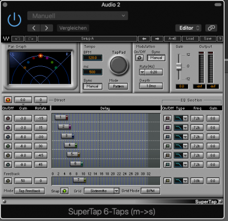Click the BPM 120.0 value field

[92, 58]
